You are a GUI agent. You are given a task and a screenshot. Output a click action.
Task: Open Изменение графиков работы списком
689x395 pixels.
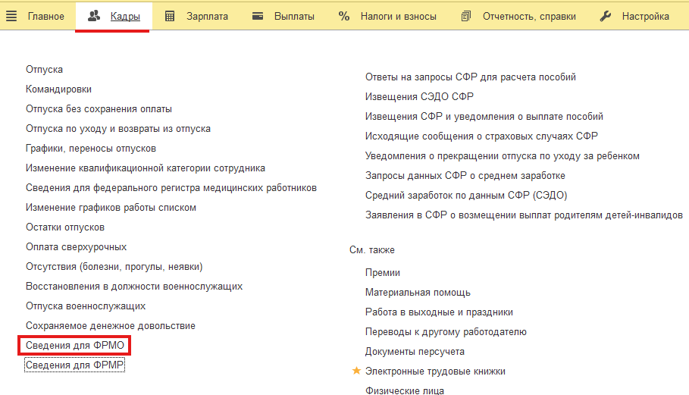pyautogui.click(x=111, y=208)
